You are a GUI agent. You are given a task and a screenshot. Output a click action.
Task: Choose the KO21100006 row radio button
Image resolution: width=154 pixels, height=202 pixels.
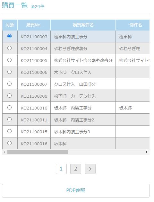point(9,72)
